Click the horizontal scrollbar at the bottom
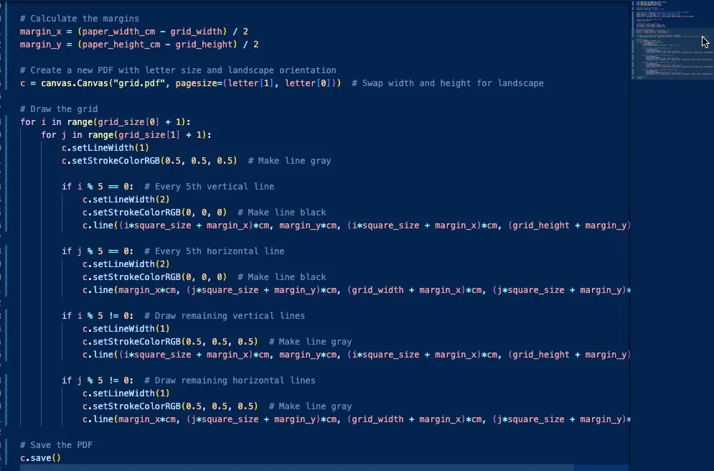 tap(323, 467)
